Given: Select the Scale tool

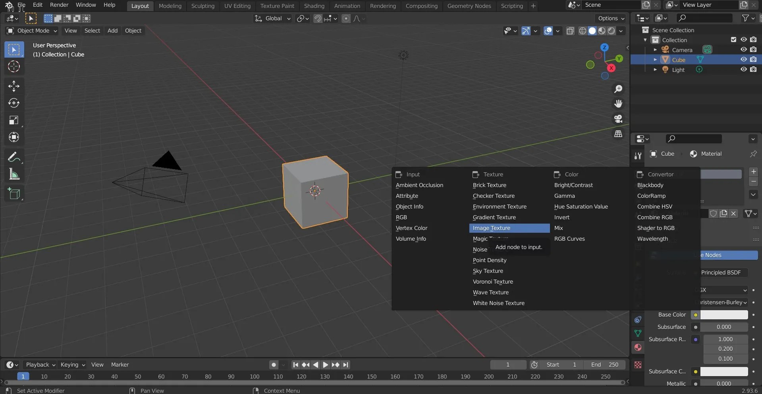Looking at the screenshot, I should (x=14, y=120).
